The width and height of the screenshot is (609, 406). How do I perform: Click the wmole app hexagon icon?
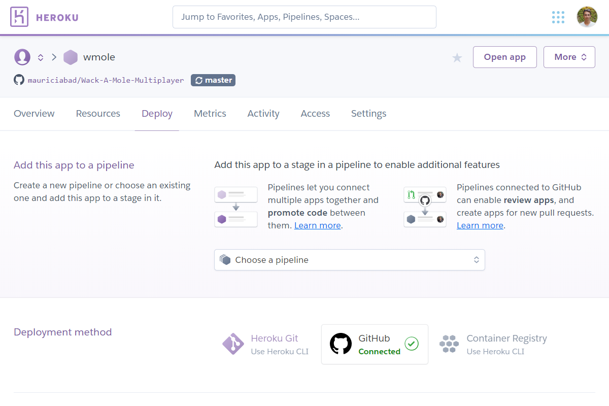click(x=71, y=57)
